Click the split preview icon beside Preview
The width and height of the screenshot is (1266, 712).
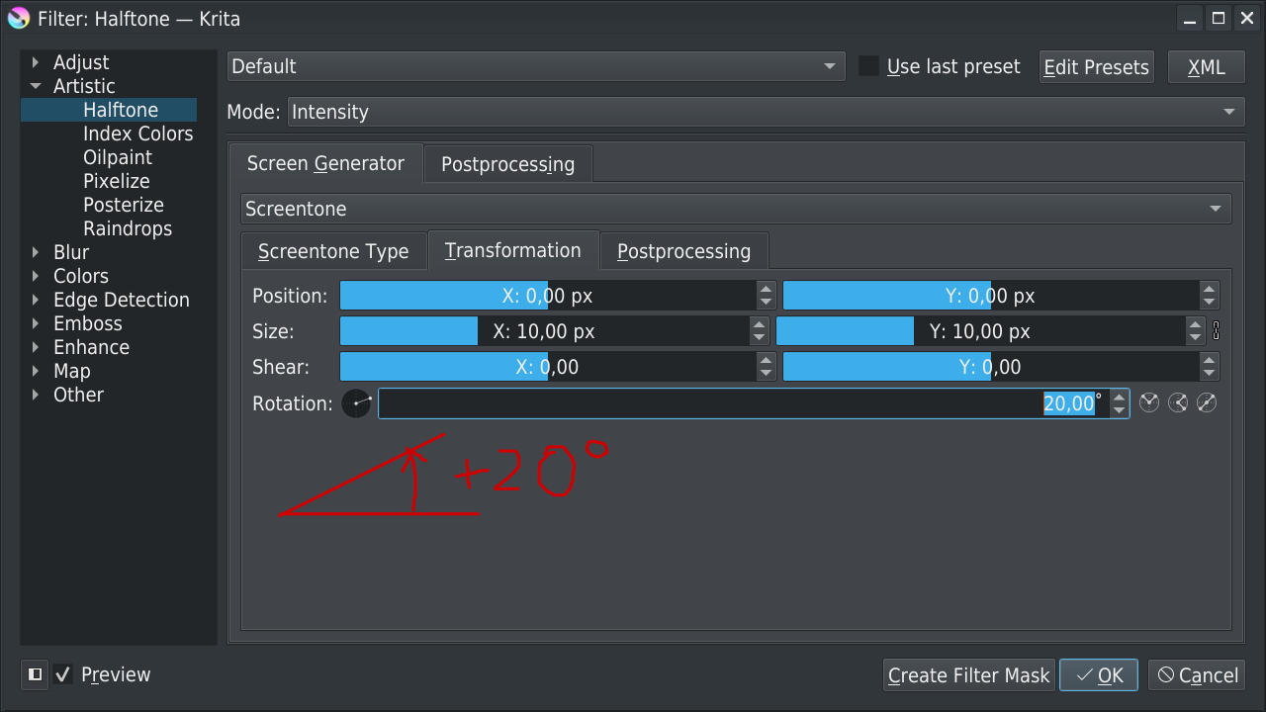(x=35, y=674)
